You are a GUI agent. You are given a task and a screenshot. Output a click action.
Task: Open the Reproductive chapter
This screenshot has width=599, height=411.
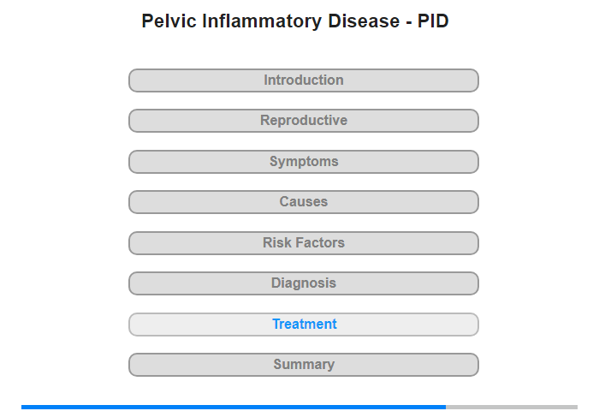[x=304, y=121]
